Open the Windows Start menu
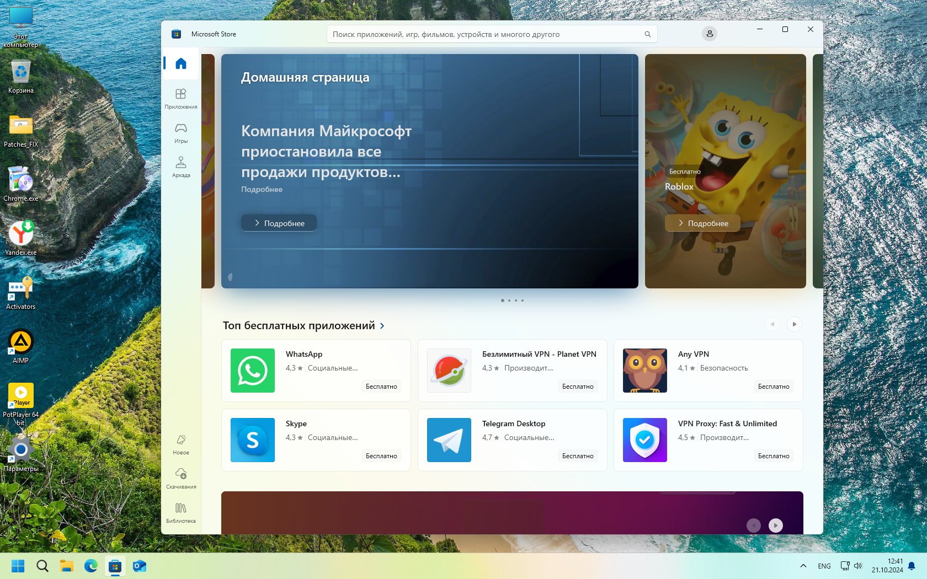 click(x=18, y=566)
